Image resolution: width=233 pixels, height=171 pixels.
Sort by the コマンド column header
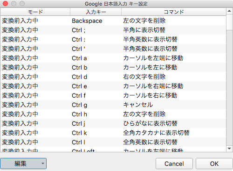tap(174, 12)
